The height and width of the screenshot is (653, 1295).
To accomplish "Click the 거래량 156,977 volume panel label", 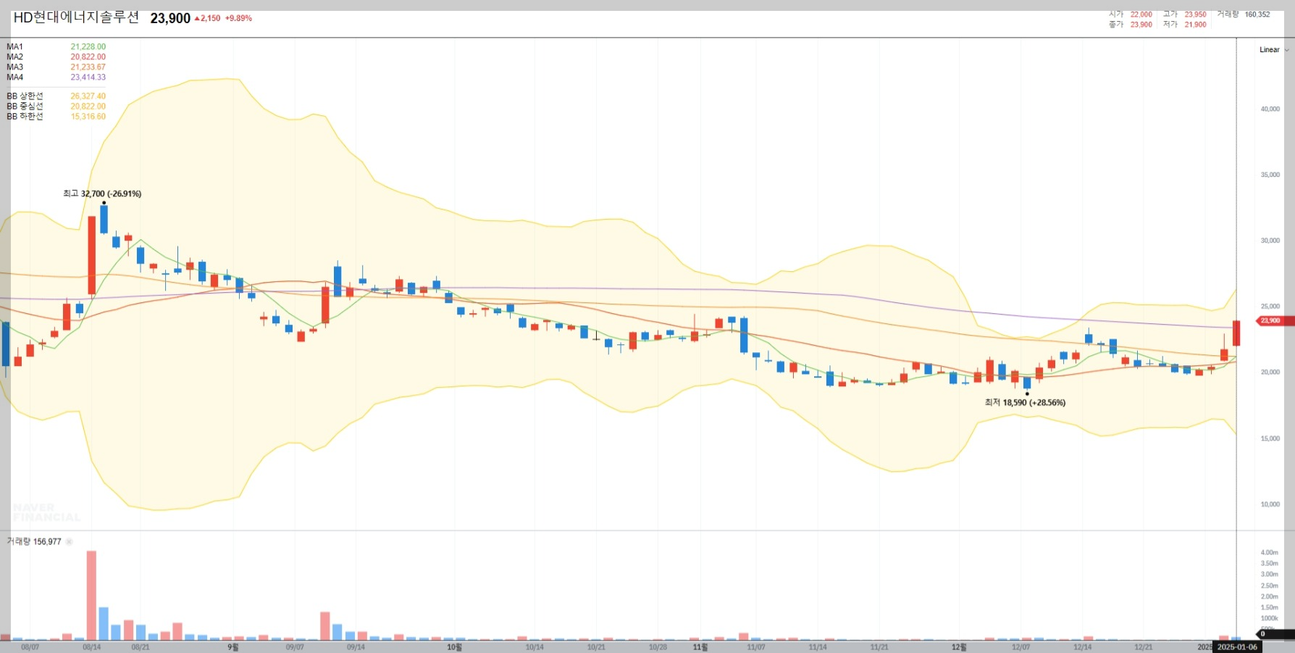I will 34,542.
